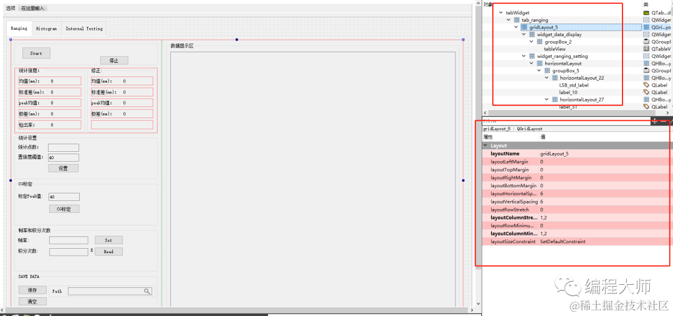Image resolution: width=673 pixels, height=316 pixels.
Task: Collapse the widget_ranging_setting node arrow
Action: (524, 56)
